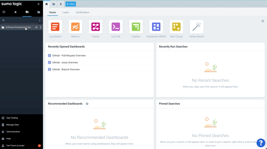Switch to the Home tab
Screen dimensions: 267x149
53,12
